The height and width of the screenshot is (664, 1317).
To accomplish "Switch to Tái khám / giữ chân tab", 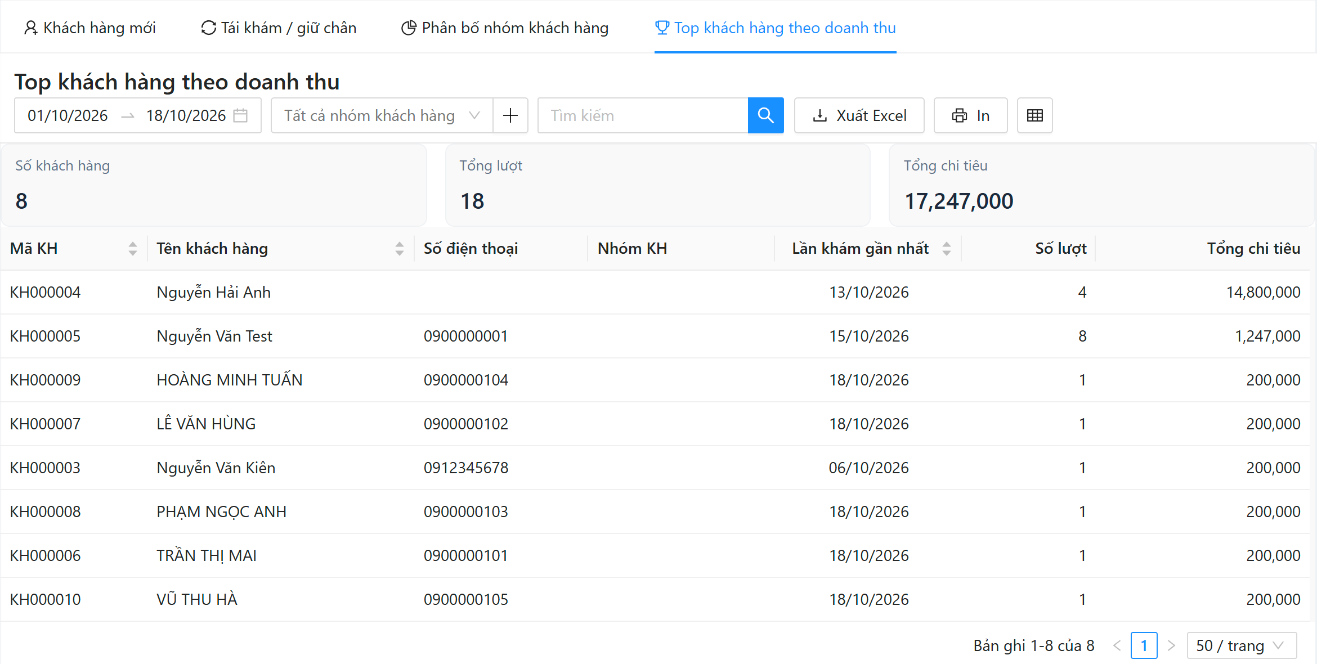I will click(279, 28).
